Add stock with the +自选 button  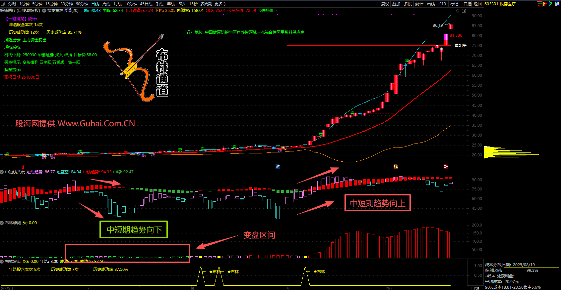tap(466, 4)
